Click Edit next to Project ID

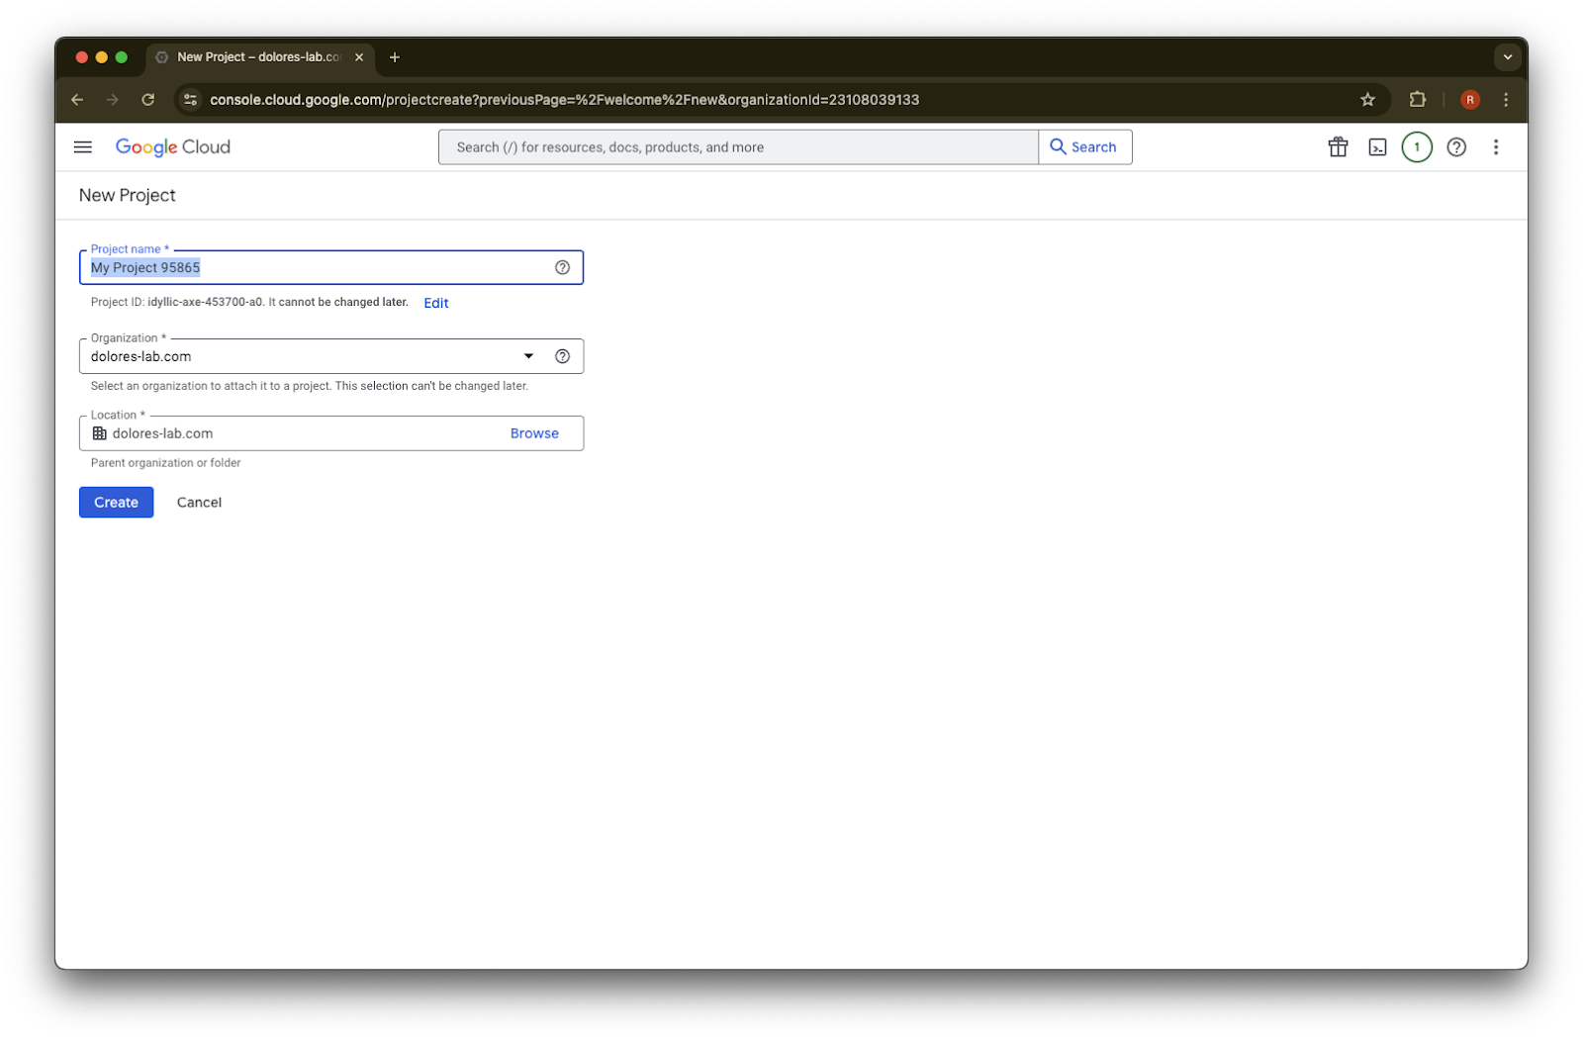click(x=436, y=303)
